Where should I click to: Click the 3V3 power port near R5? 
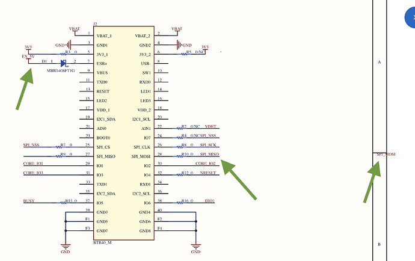(x=205, y=49)
